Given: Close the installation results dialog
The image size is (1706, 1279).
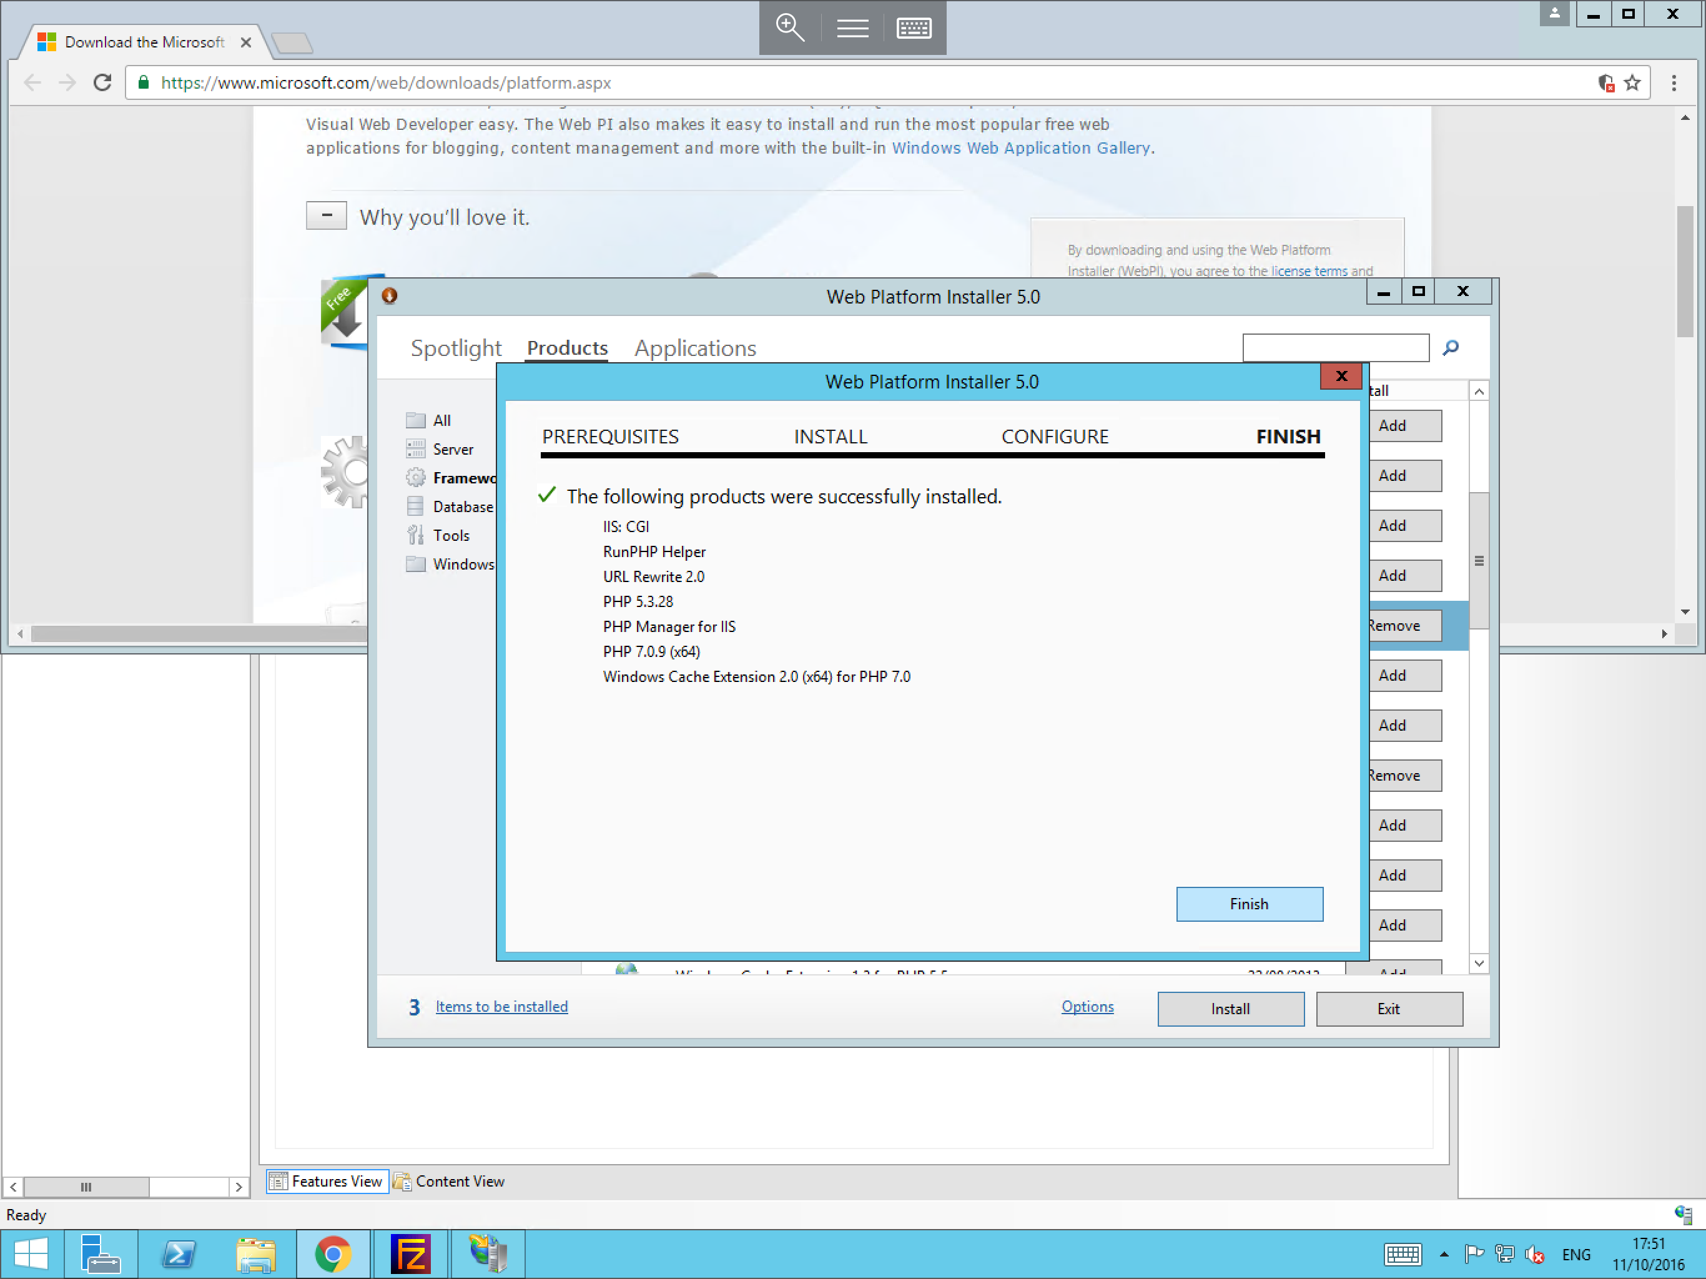Looking at the screenshot, I should pos(1341,376).
